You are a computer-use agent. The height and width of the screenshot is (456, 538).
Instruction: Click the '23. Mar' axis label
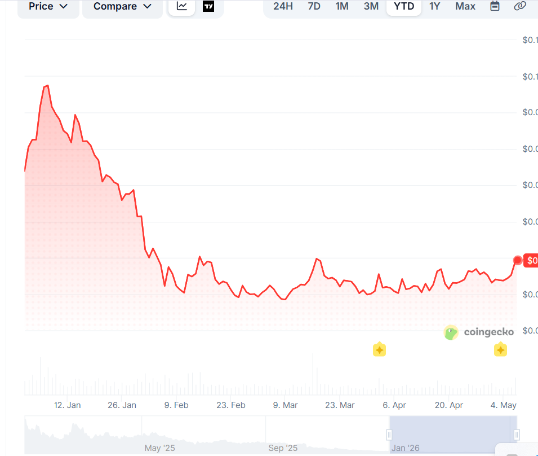click(x=340, y=405)
